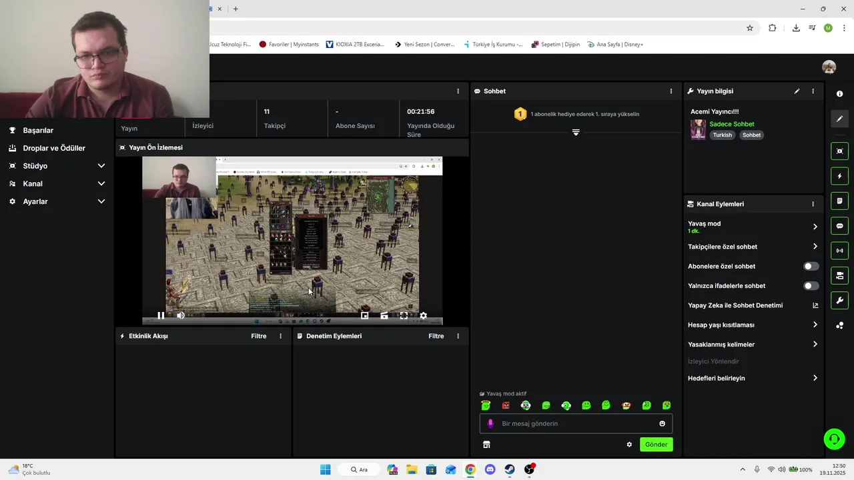854x480 pixels.
Task: Open the green headset support button
Action: (x=834, y=439)
